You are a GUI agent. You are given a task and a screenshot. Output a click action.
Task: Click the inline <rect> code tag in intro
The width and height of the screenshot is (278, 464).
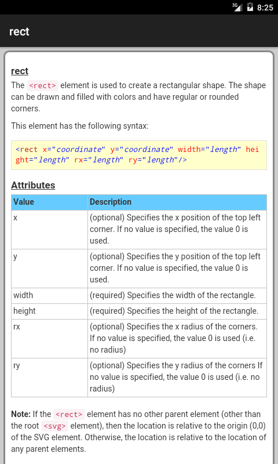(42, 85)
